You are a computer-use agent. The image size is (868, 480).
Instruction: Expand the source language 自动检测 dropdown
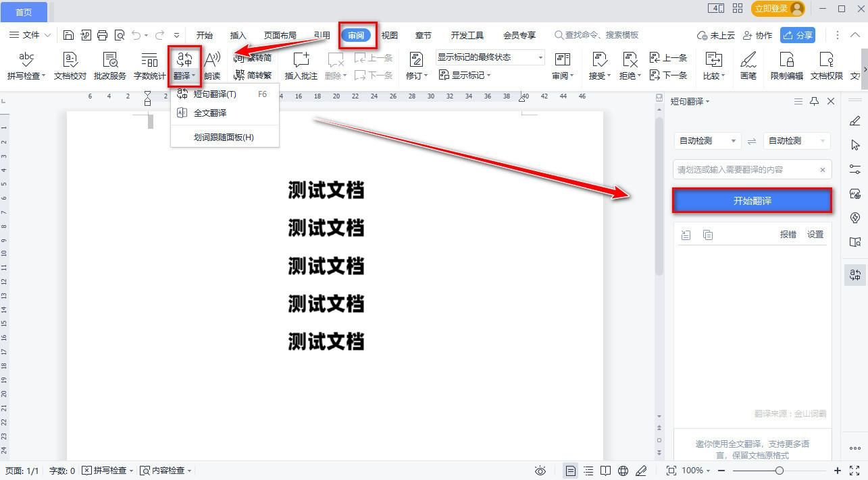pyautogui.click(x=706, y=141)
